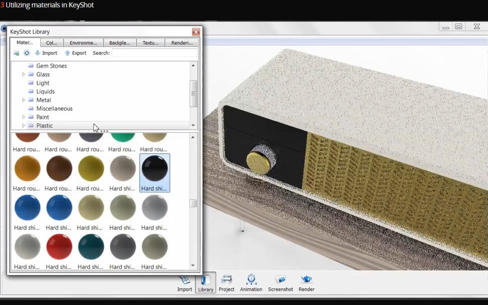The image size is (488, 305).
Task: Expand the Paint folder
Action: coord(23,117)
